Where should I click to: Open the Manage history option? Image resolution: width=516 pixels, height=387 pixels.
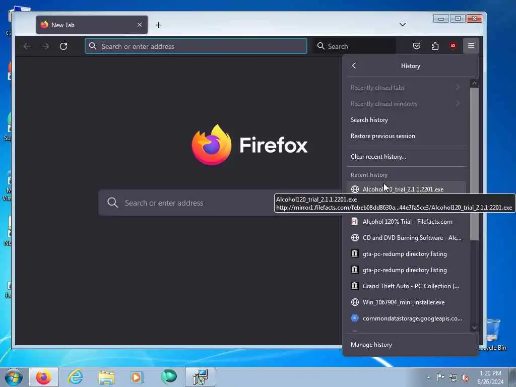click(410, 345)
